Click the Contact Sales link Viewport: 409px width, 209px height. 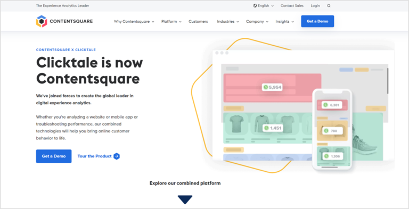pos(292,6)
